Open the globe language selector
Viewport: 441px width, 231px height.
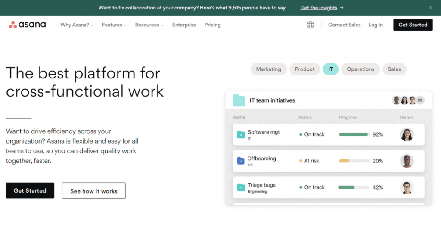click(310, 25)
